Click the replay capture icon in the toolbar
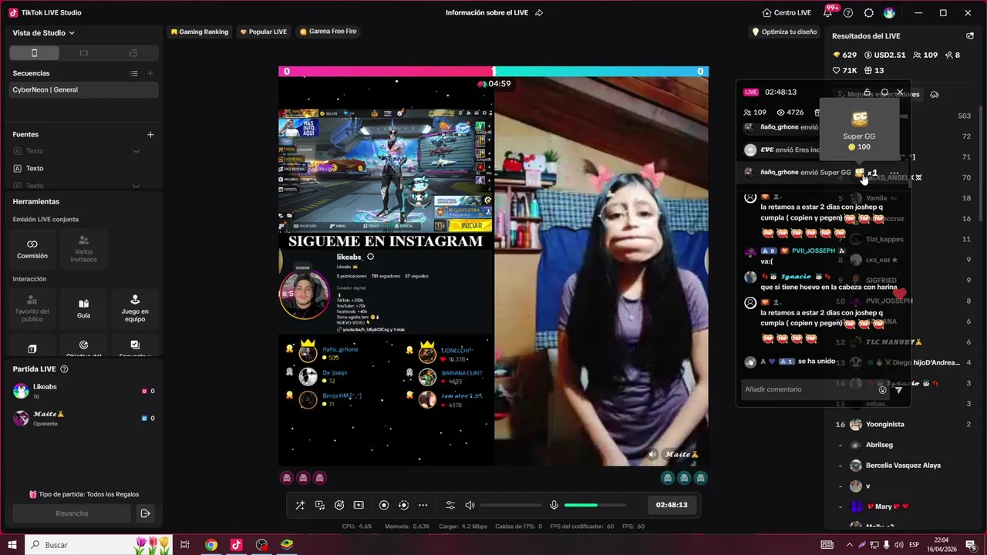The image size is (987, 555). point(403,505)
